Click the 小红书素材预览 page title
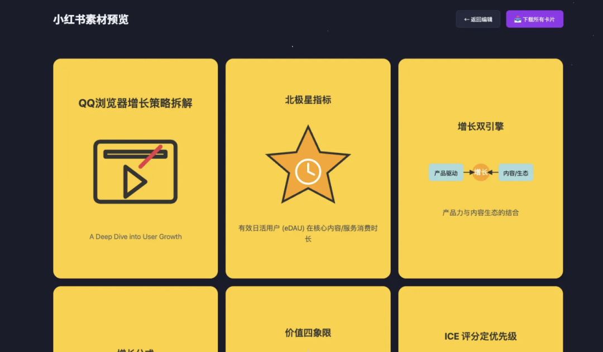The image size is (603, 352). 91,19
